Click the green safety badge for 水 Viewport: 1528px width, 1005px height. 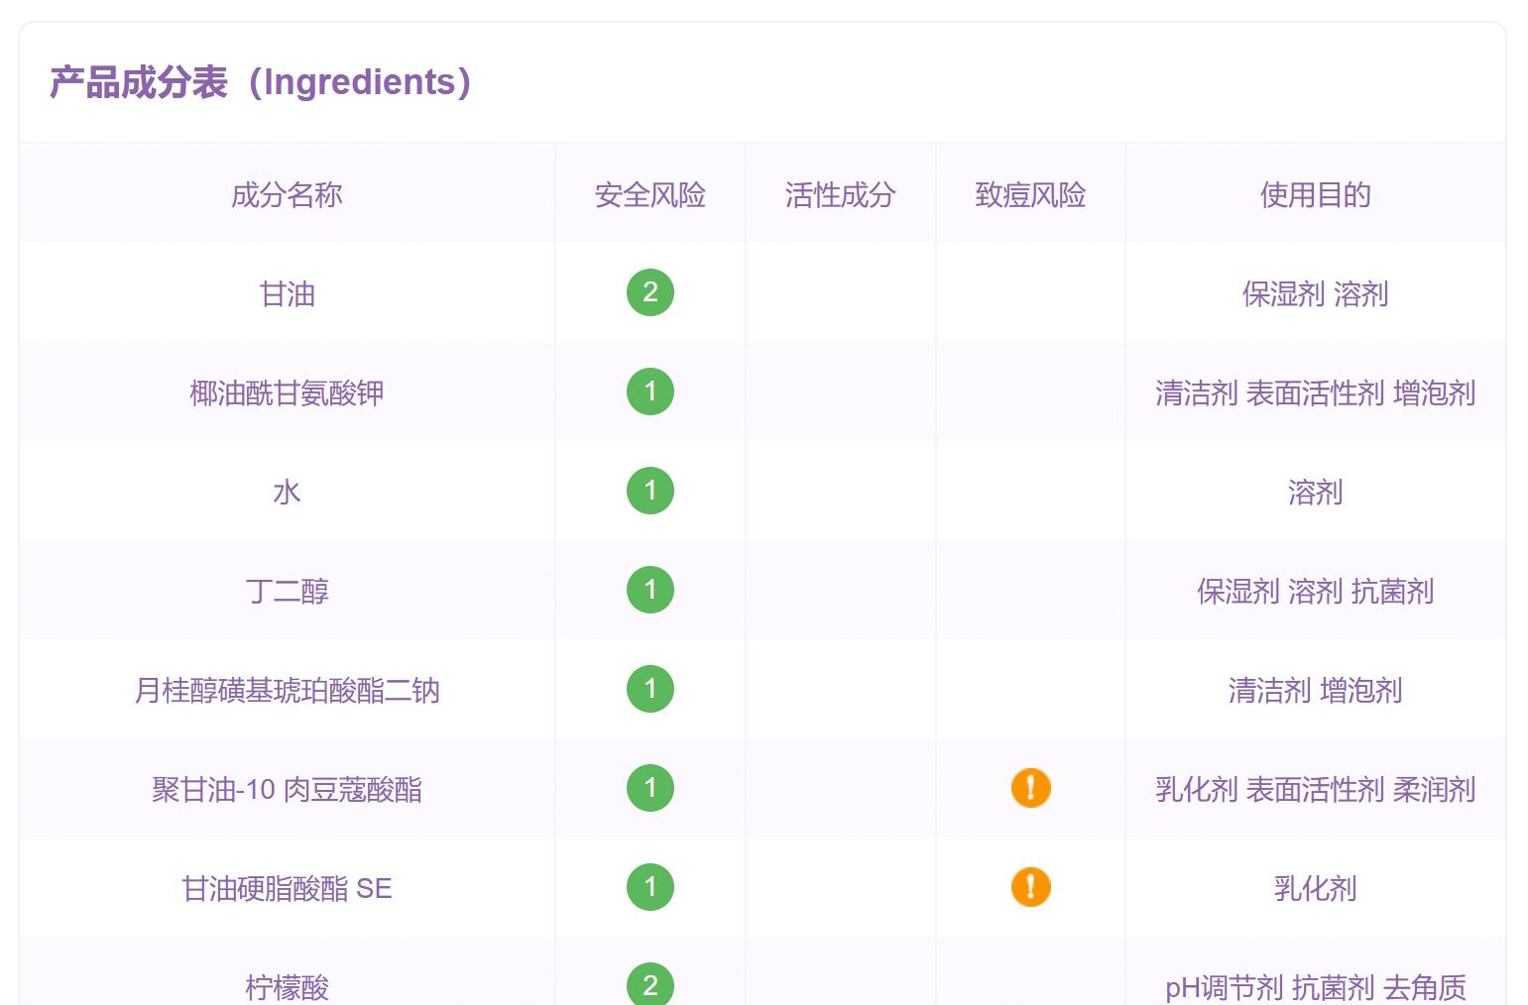pyautogui.click(x=649, y=491)
